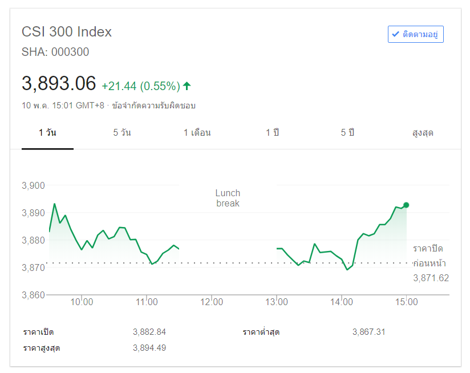Open the 1 เดือน chart tab
Screen dimensions: 470x373
197,133
